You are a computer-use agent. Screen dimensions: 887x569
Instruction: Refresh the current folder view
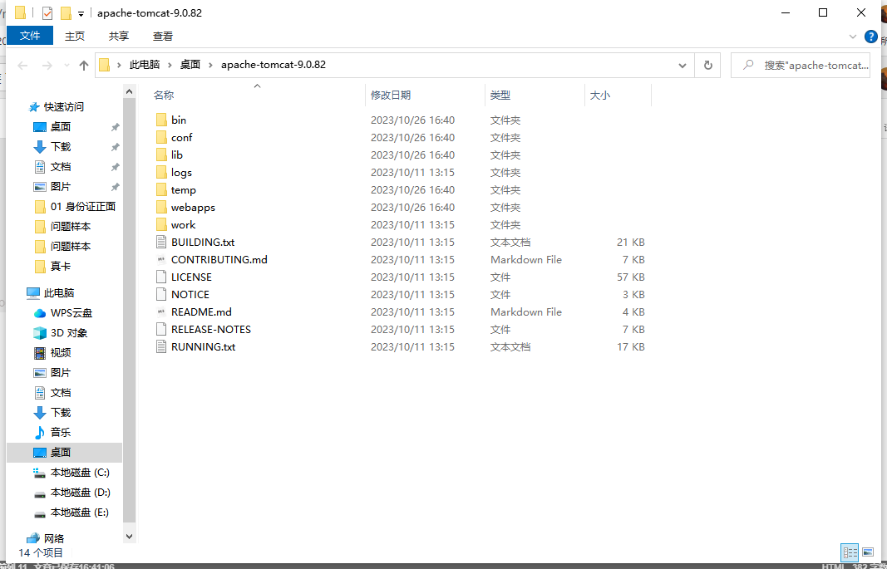[707, 65]
